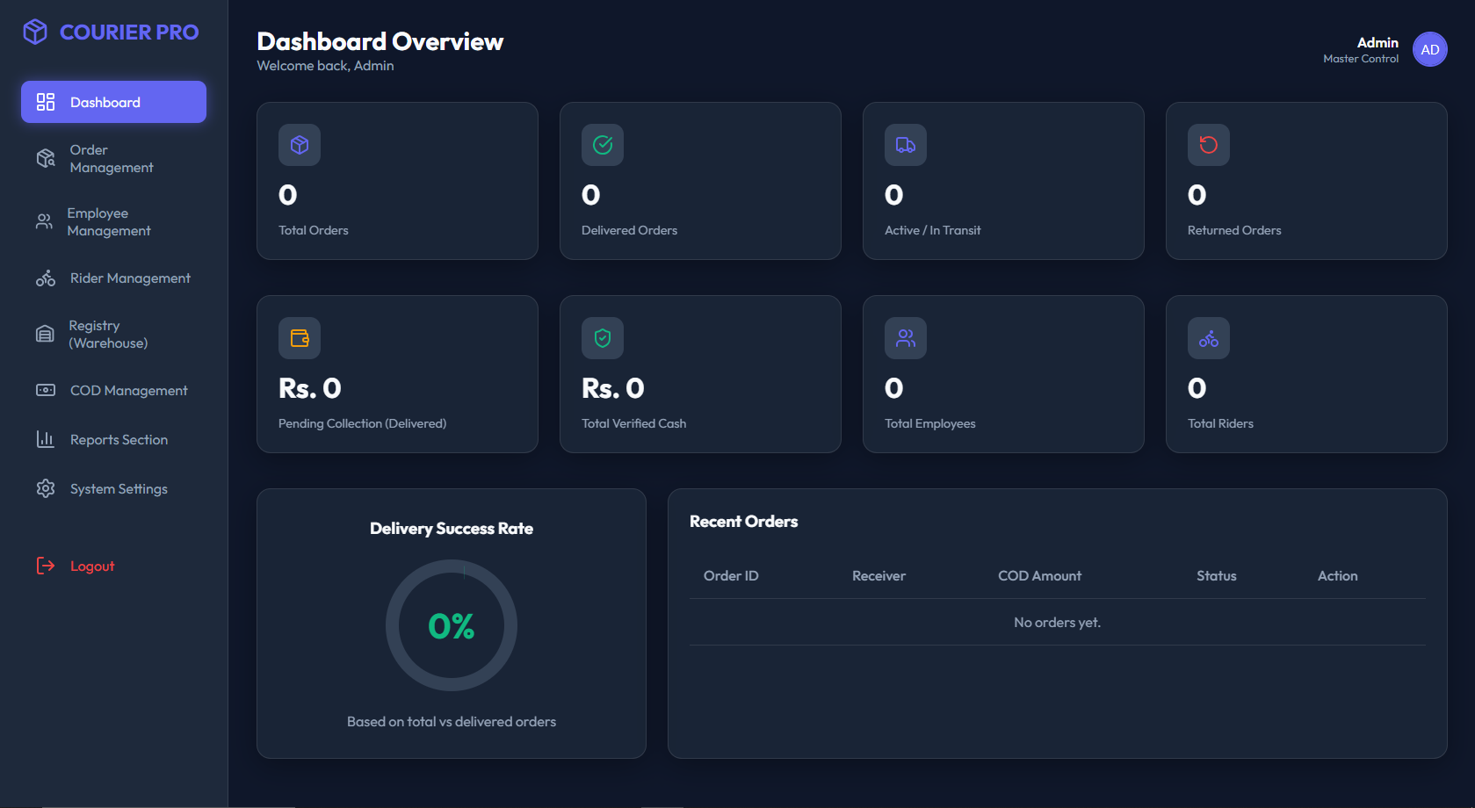Open the AD user avatar
The height and width of the screenshot is (808, 1475).
pos(1429,49)
